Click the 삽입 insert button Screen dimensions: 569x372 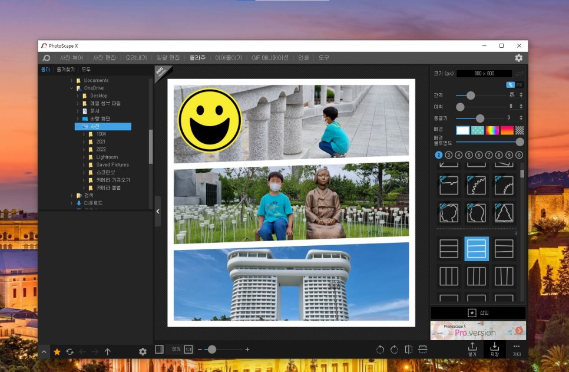click(x=478, y=312)
